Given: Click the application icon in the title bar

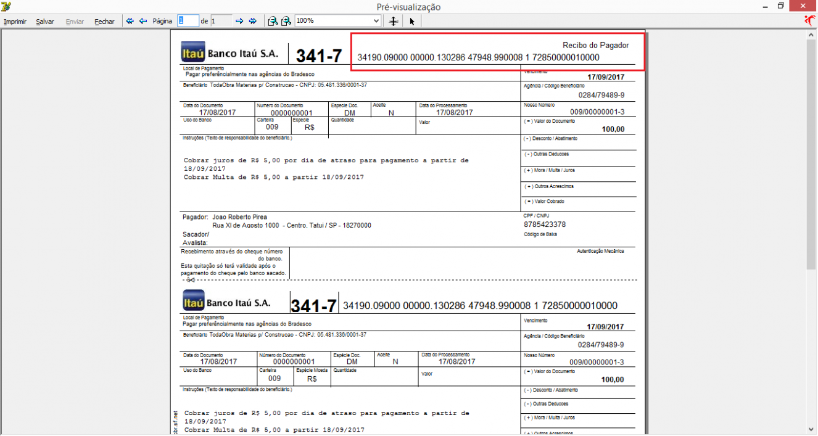Looking at the screenshot, I should 6,6.
